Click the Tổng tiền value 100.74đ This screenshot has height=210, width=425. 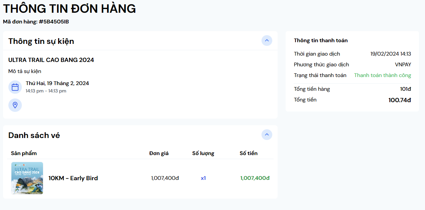(x=399, y=100)
